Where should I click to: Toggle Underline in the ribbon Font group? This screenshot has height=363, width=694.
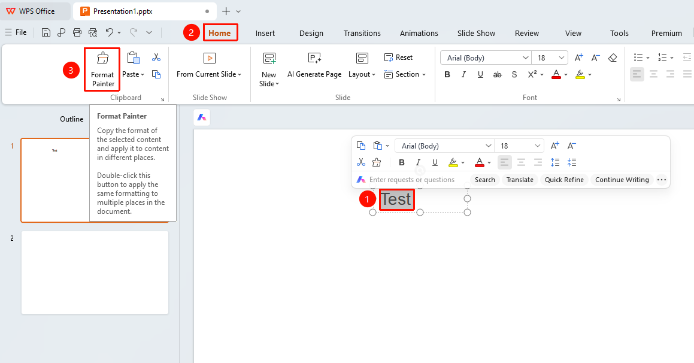coord(480,74)
